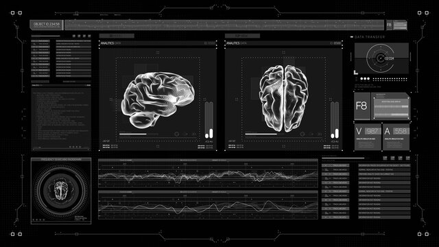This screenshot has width=439, height=247.
Task: Click the lower waveform graph
Action: click(208, 205)
